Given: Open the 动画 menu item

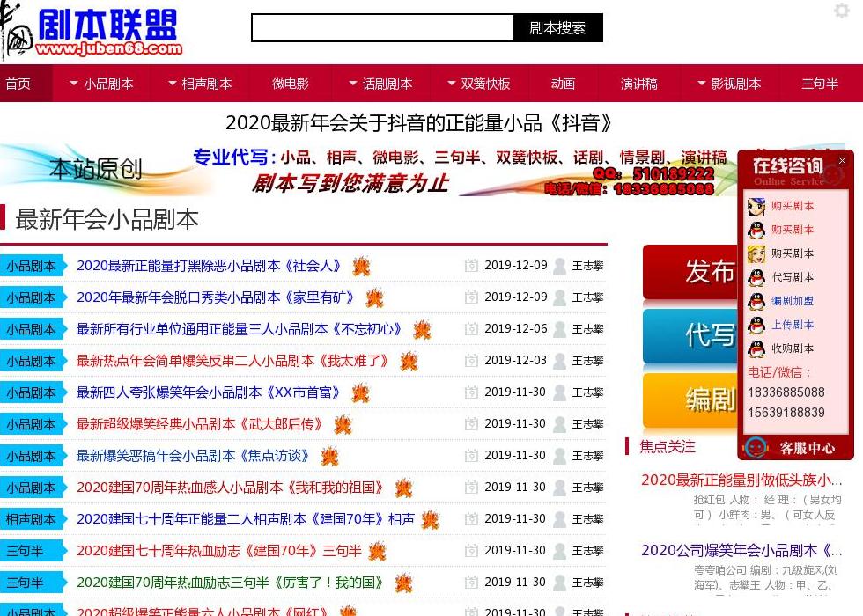Looking at the screenshot, I should click(x=563, y=84).
